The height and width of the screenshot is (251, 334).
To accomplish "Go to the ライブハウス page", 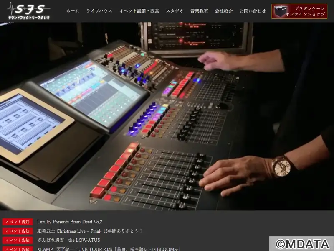I will [99, 11].
